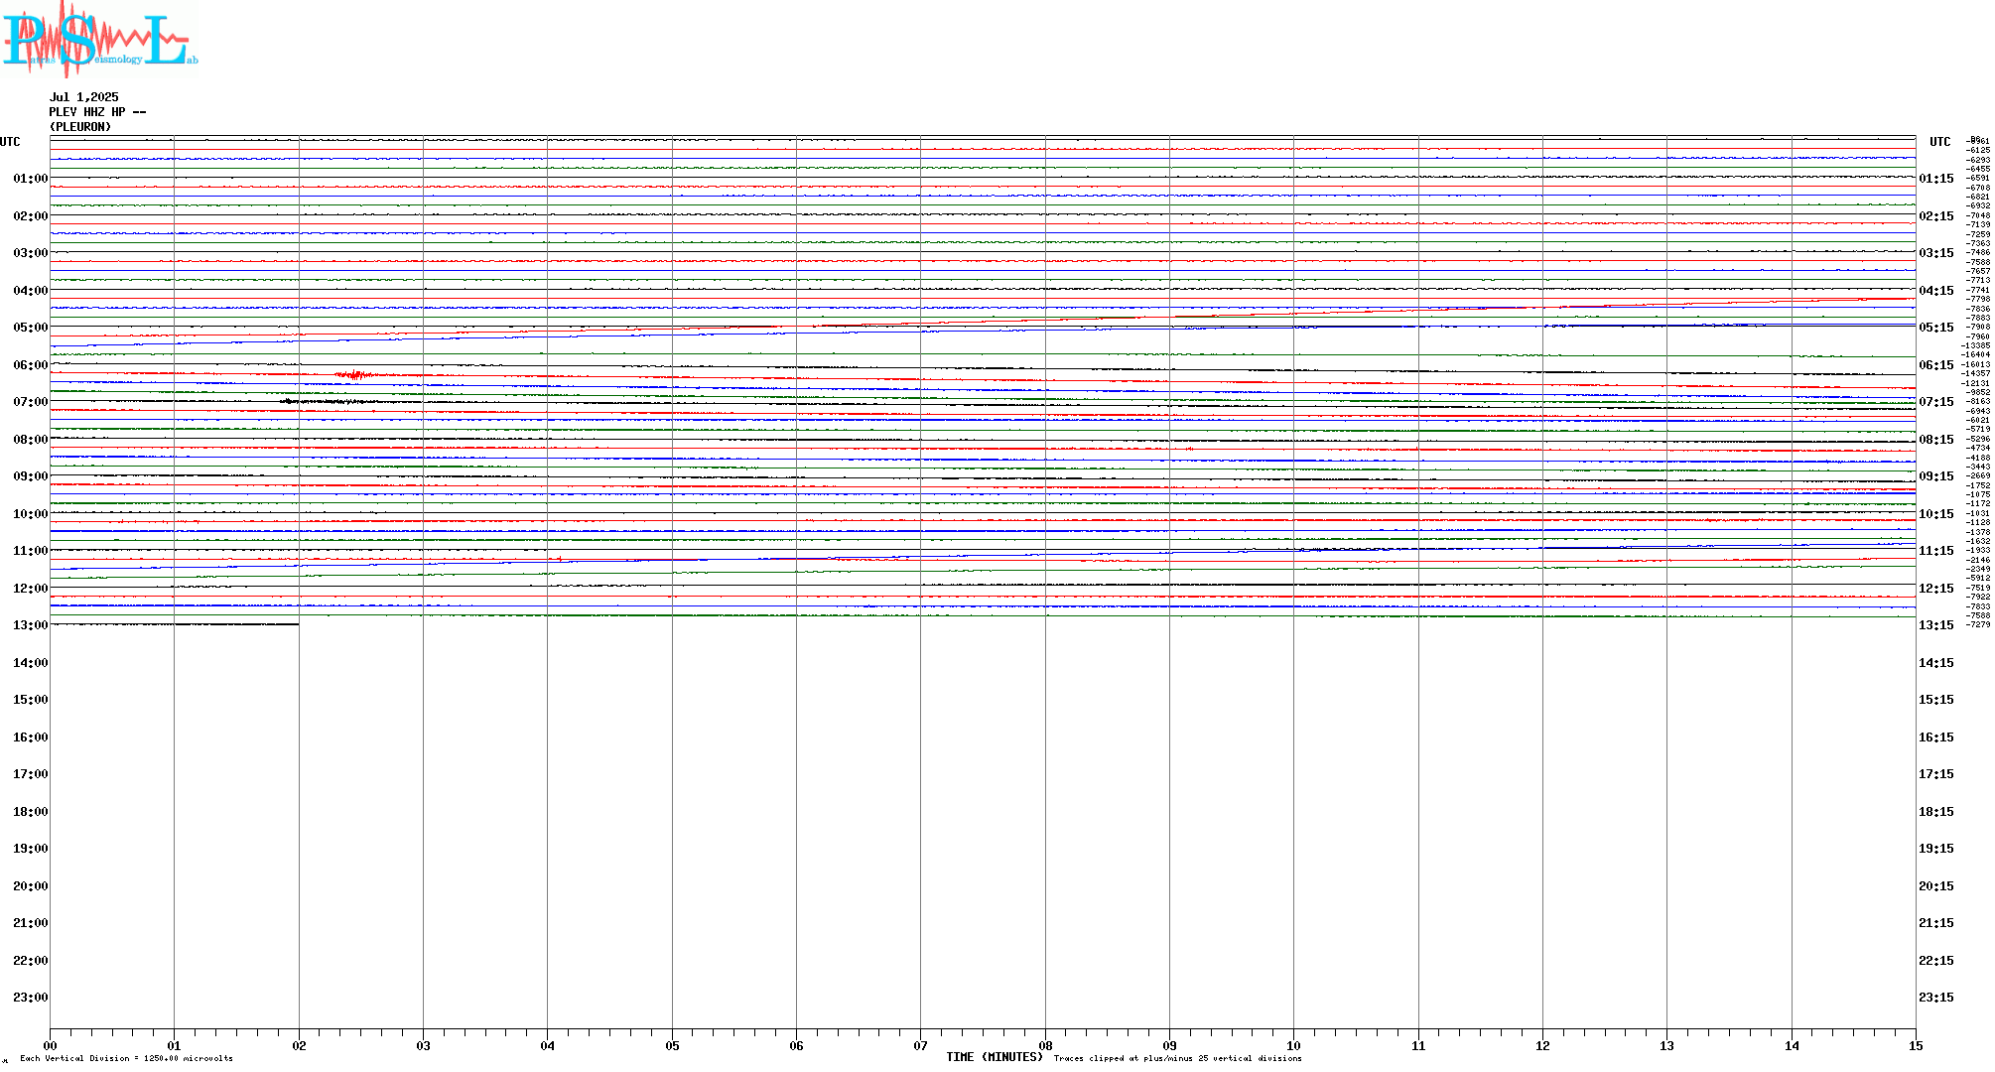Click the left 02:00 hour label
The width and height of the screenshot is (1995, 1072).
pos(31,216)
